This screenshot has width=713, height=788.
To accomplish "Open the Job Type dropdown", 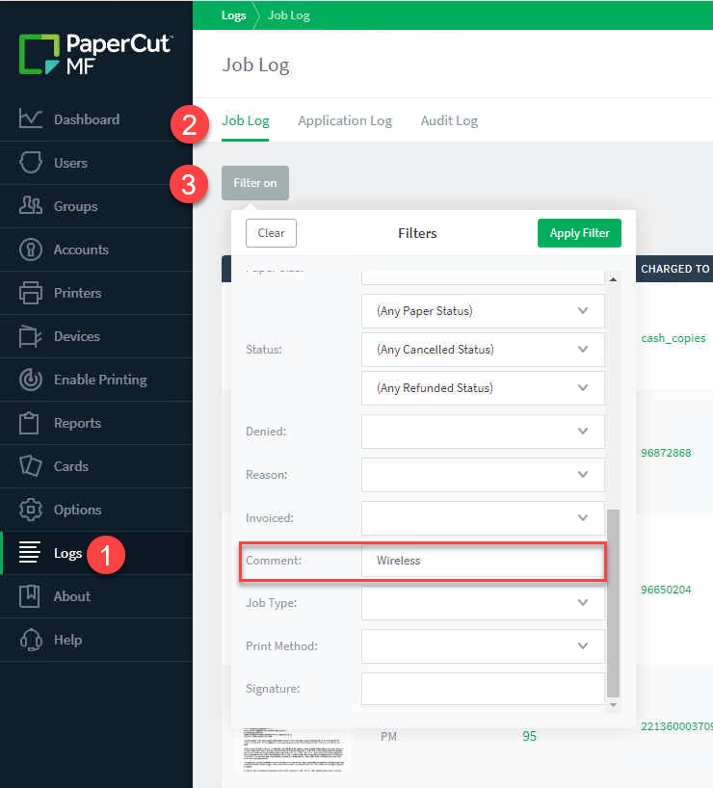I will pos(483,602).
